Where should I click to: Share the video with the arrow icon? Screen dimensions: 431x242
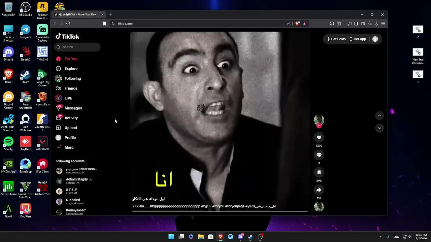[319, 190]
